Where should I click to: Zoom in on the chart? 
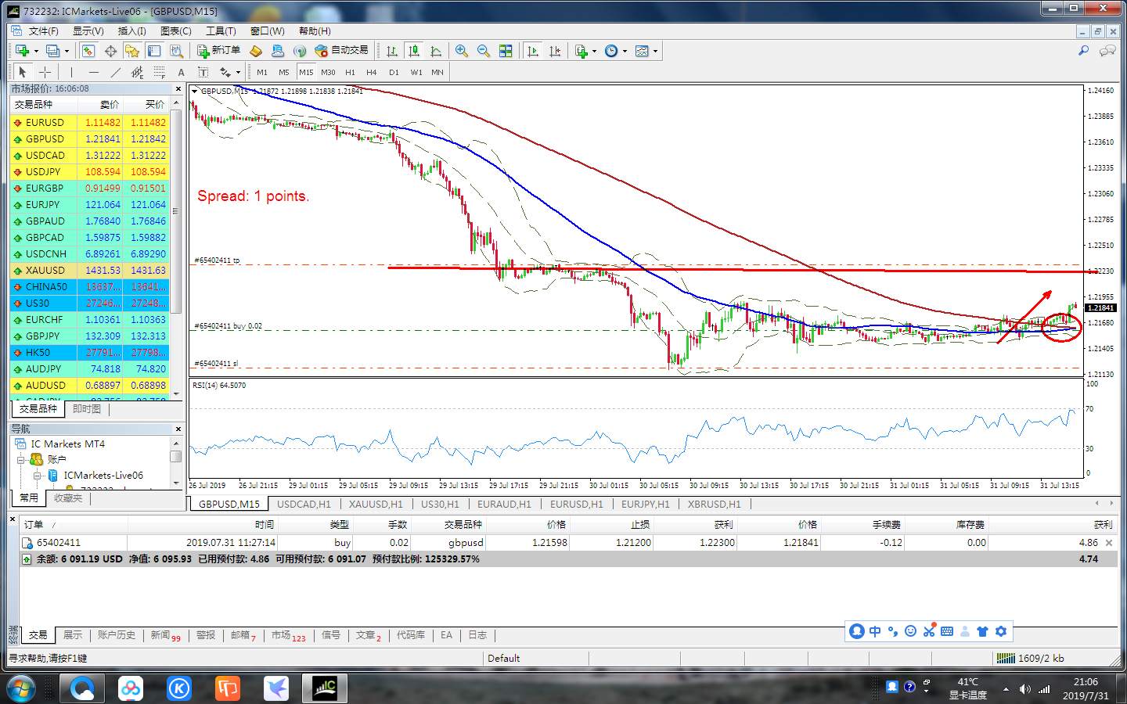(462, 51)
